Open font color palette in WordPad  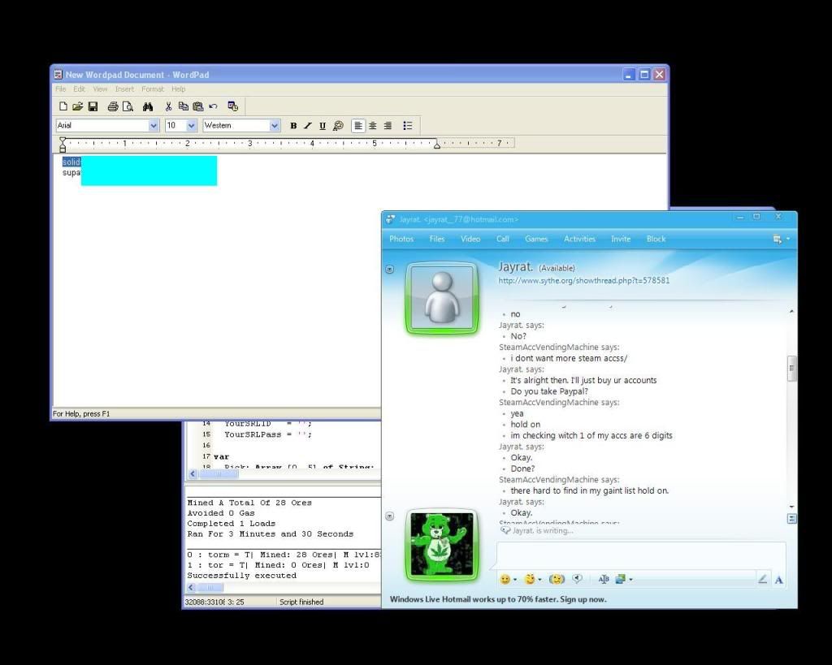click(x=338, y=126)
